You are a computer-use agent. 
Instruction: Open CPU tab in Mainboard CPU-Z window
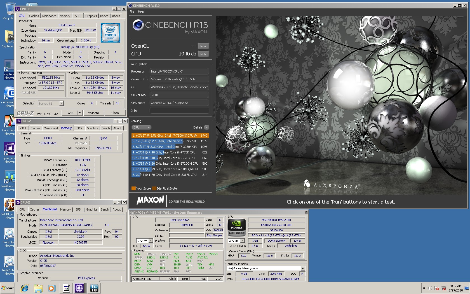tap(22, 209)
